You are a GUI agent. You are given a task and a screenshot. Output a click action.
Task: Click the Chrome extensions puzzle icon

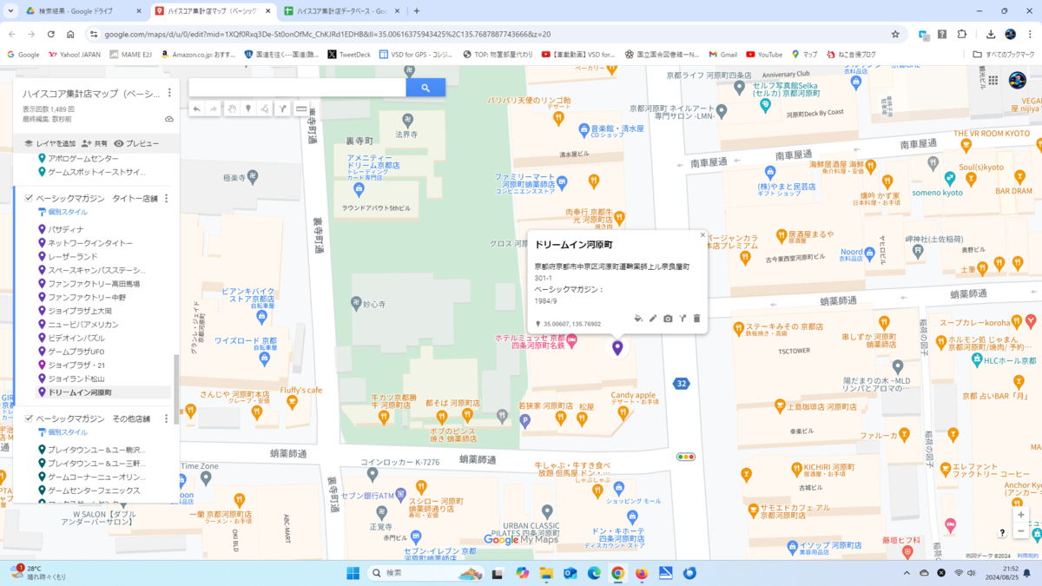click(x=962, y=34)
